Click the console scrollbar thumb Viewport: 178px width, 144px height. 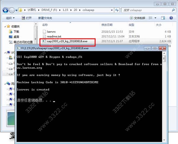(x=164, y=58)
